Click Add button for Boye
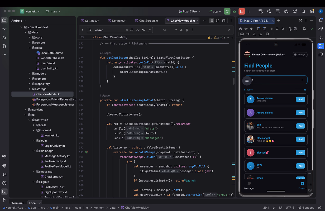Image resolution: width=325 pixels, height=211 pixels. pyautogui.click(x=300, y=166)
